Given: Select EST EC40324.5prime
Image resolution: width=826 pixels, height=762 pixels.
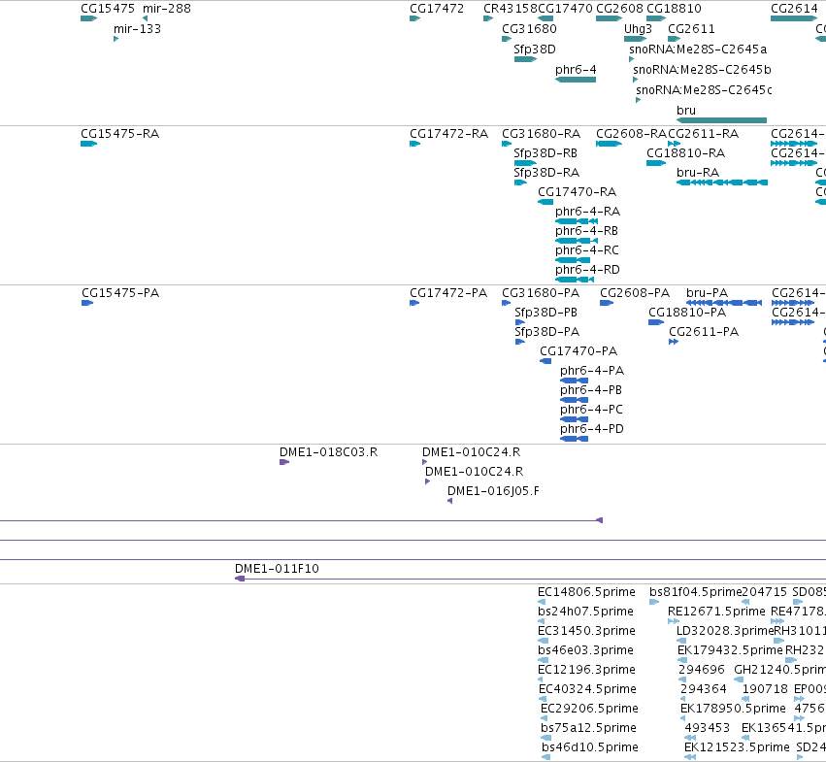Looking at the screenshot, I should [543, 699].
